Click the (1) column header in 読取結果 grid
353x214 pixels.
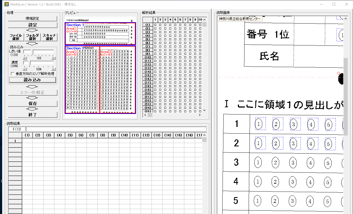coord(27,135)
